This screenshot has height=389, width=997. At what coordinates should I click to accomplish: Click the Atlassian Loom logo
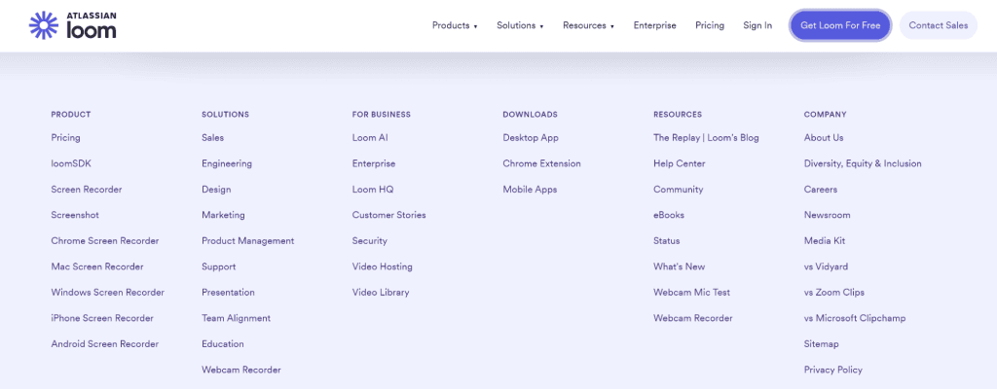73,25
